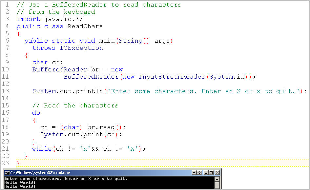310x190 pixels.
Task: Click the "static" keyword on line 6
Action: point(64,41)
